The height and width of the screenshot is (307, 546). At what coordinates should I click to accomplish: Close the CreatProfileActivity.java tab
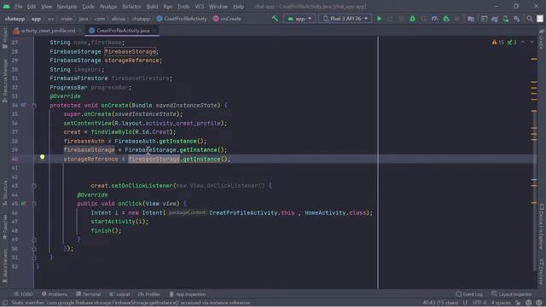click(154, 31)
